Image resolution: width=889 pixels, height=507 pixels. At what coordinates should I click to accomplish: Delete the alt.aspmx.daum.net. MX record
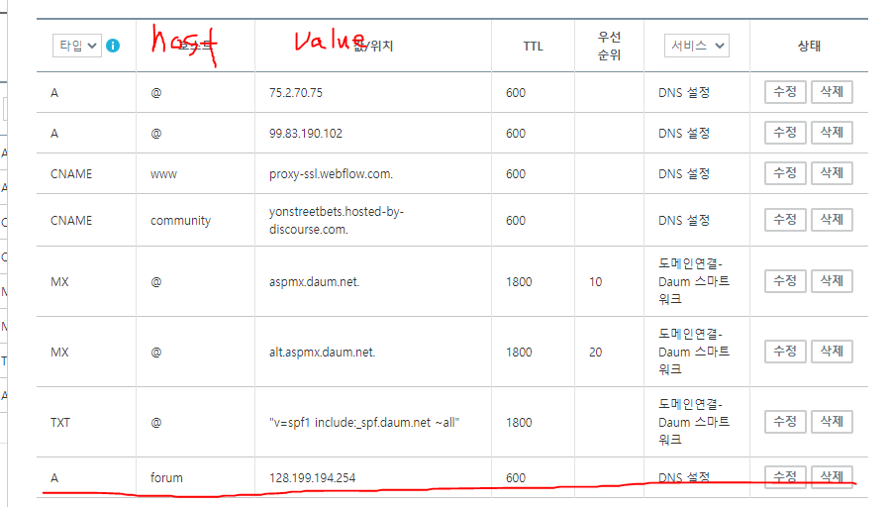click(832, 352)
